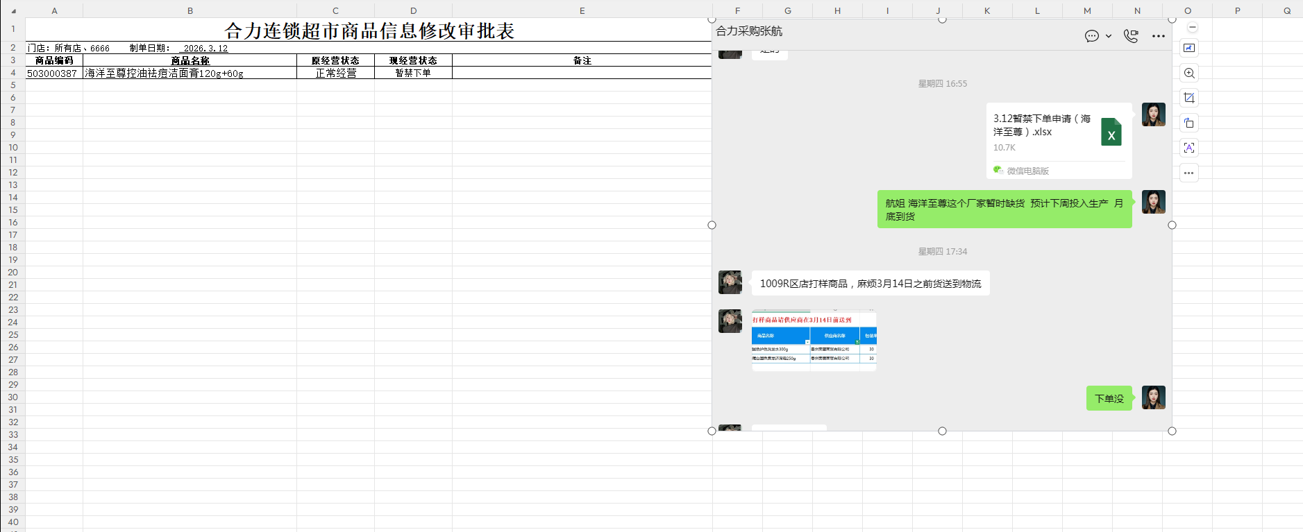This screenshot has width=1303, height=532.
Task: Click the chat bubble icon in header
Action: (1092, 36)
